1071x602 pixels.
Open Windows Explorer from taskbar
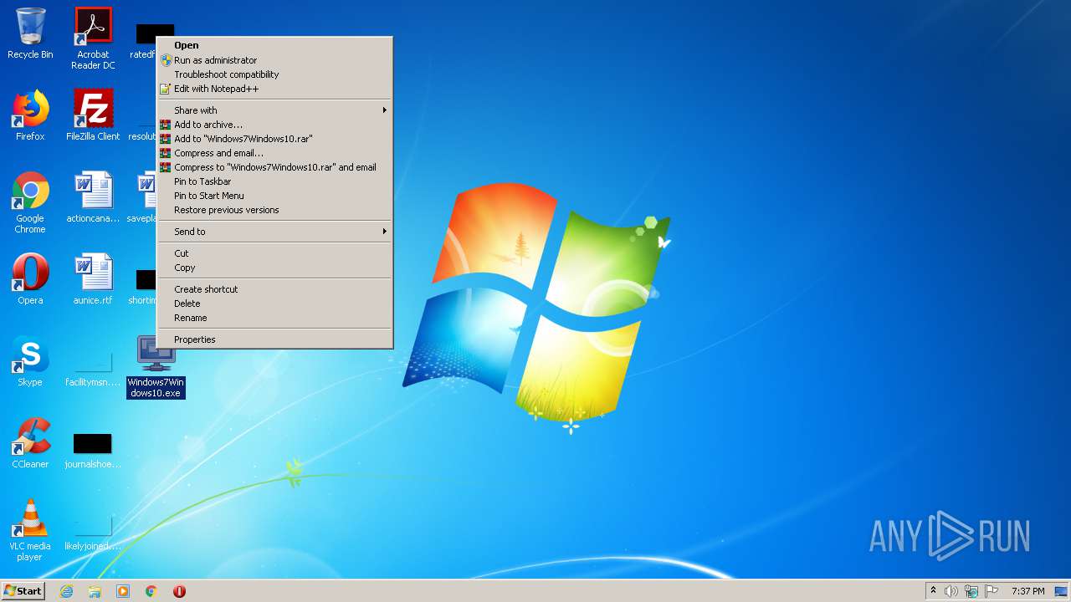coord(95,591)
